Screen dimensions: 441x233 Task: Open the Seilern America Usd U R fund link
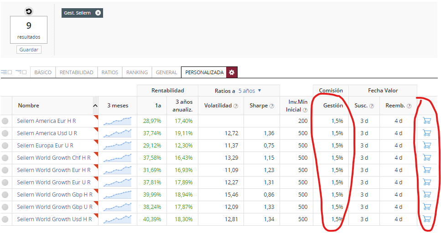click(47, 133)
